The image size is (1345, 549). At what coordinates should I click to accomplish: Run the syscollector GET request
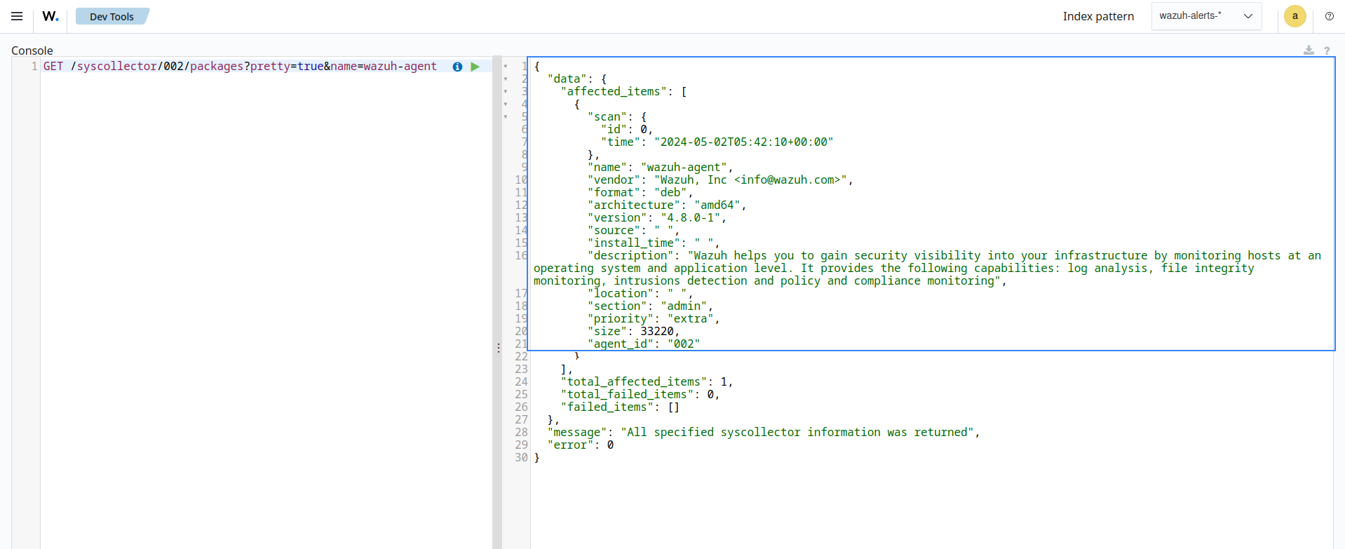coord(475,67)
